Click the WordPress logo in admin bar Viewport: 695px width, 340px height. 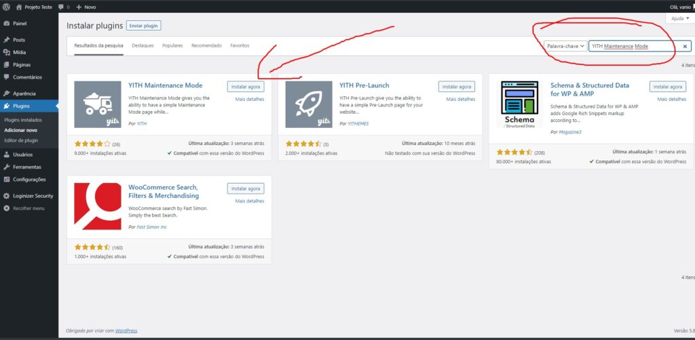click(7, 7)
